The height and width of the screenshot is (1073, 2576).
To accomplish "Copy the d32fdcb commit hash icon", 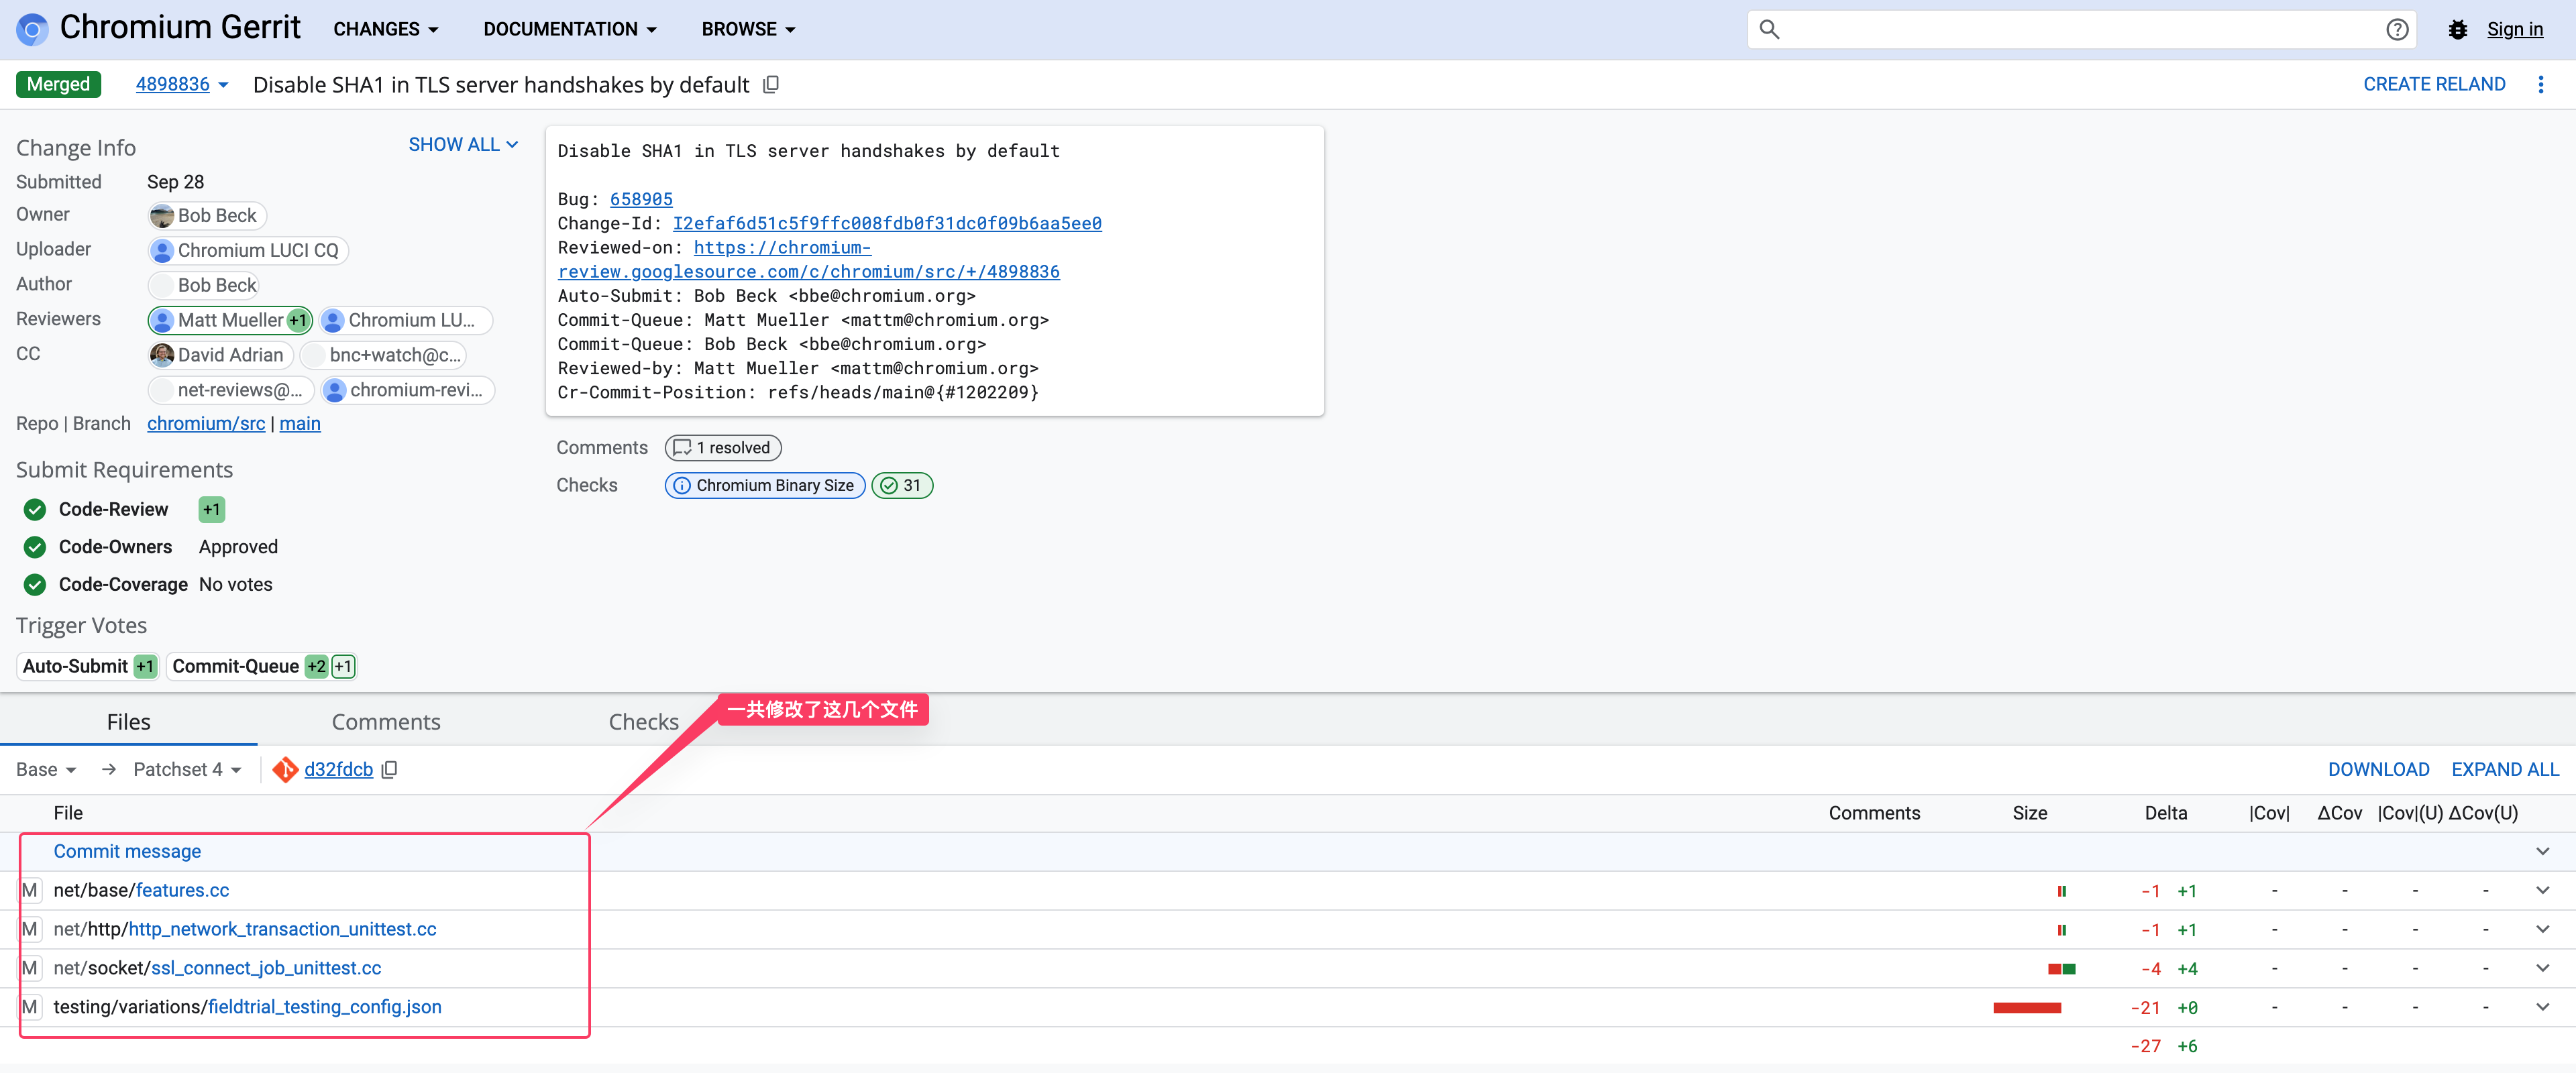I will (389, 769).
